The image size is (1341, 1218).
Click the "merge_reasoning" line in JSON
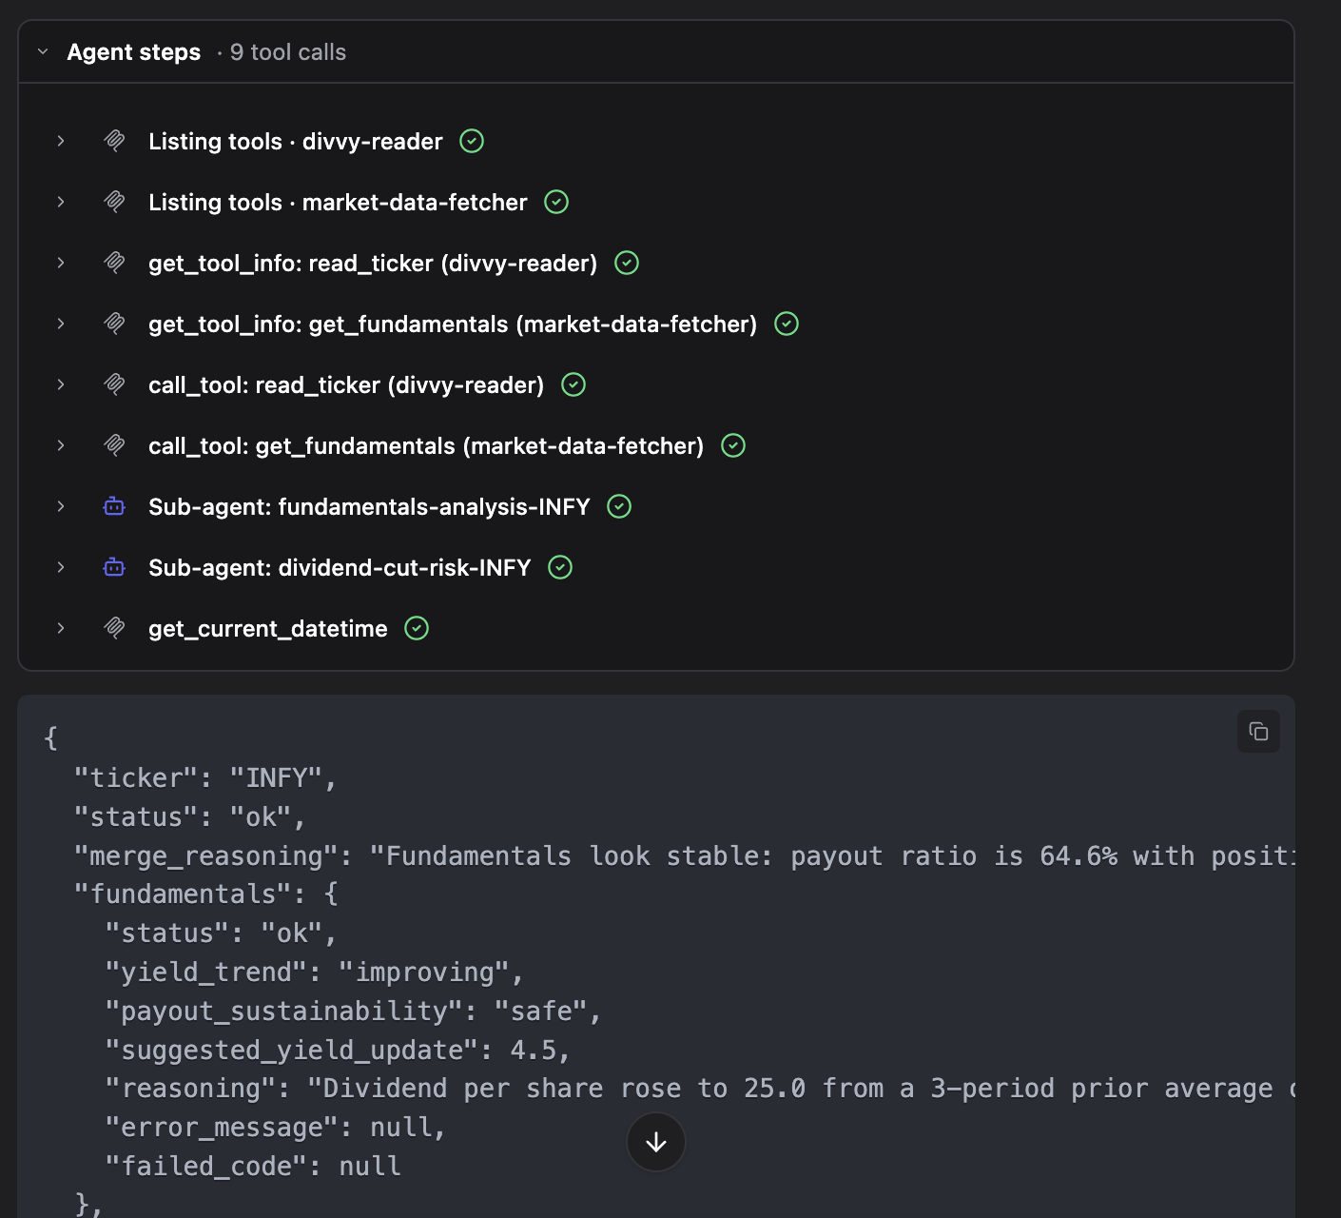[x=685, y=856]
